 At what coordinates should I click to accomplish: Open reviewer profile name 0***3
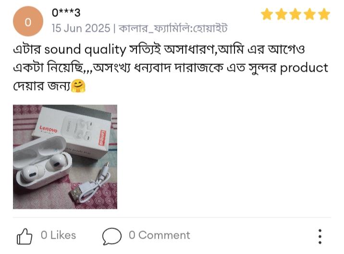tap(66, 13)
